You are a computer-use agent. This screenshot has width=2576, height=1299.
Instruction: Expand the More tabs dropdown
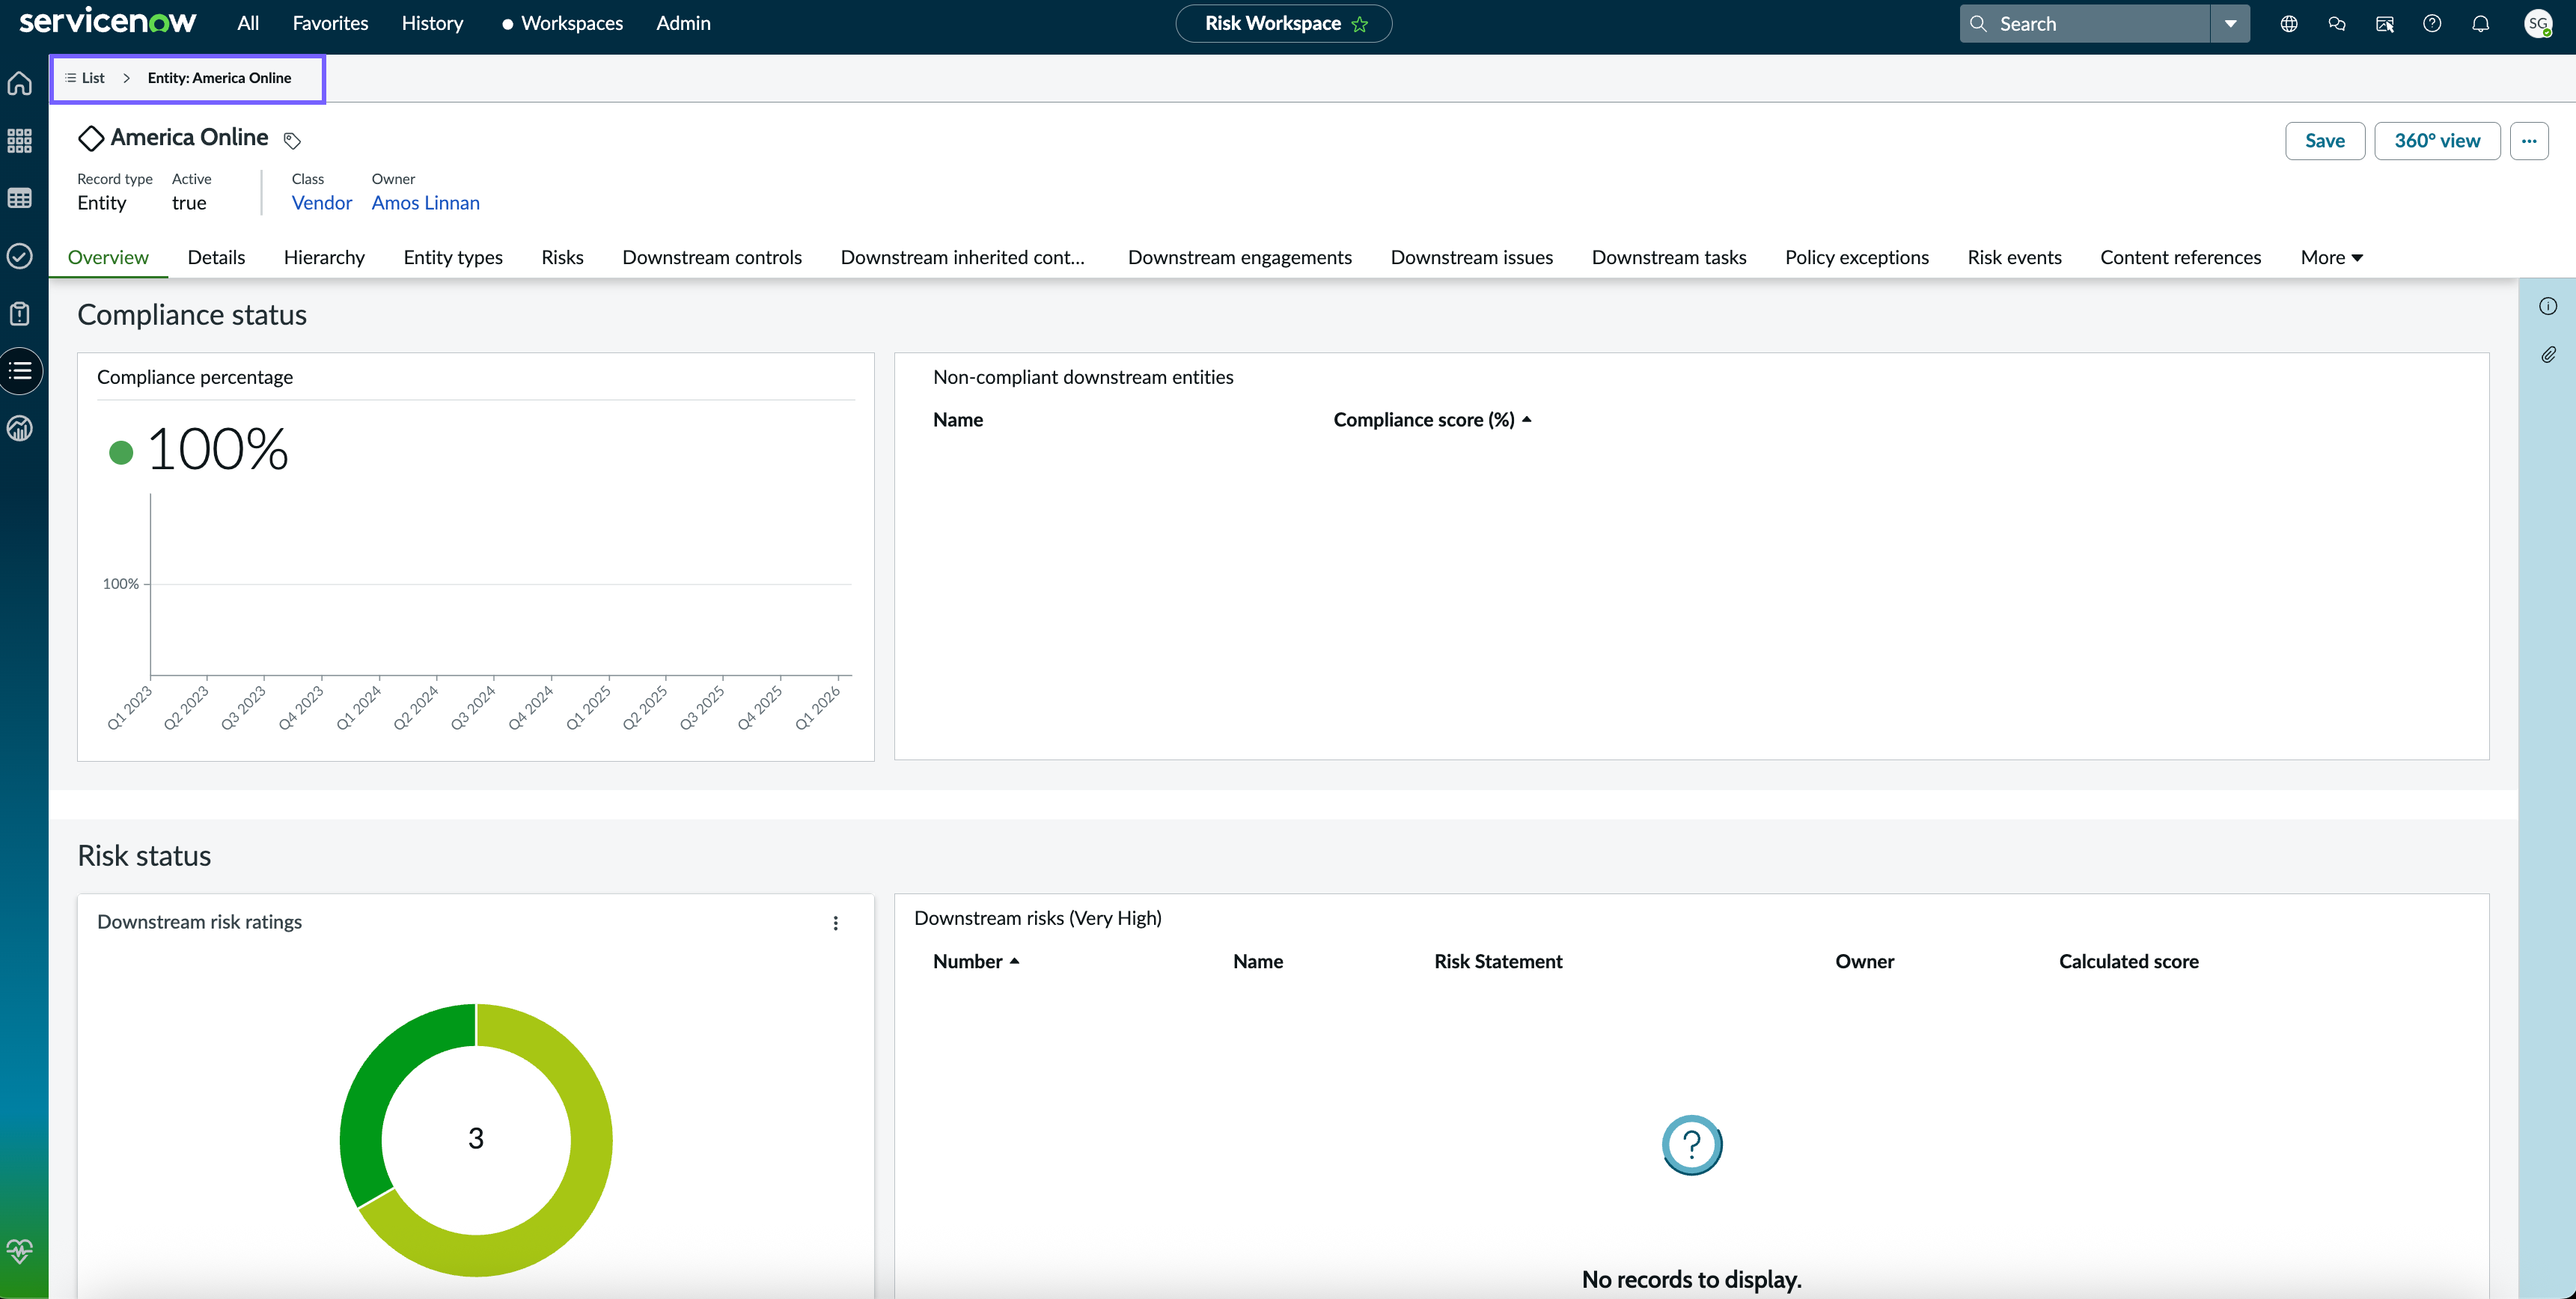2331,257
